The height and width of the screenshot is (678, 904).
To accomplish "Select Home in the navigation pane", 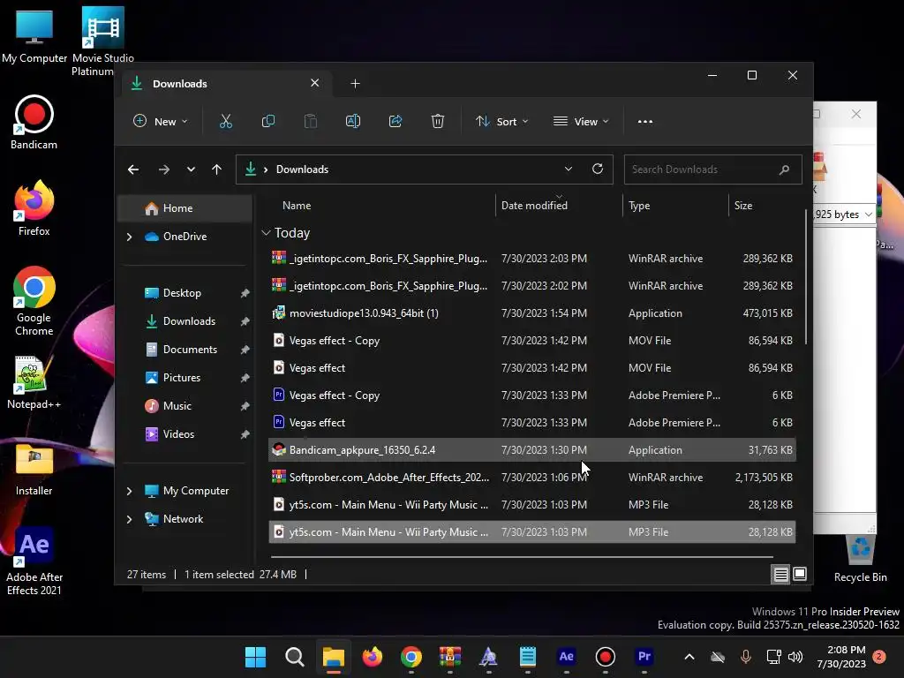I will coord(185,208).
